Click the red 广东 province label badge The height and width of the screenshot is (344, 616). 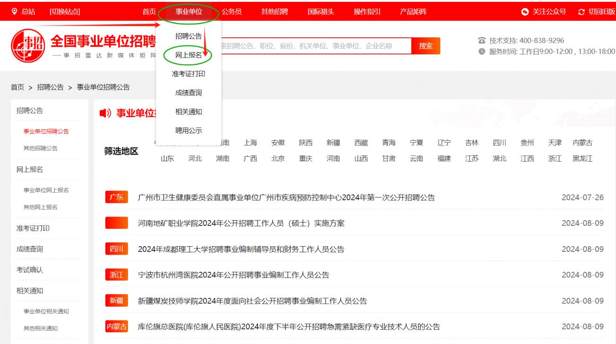coord(116,197)
